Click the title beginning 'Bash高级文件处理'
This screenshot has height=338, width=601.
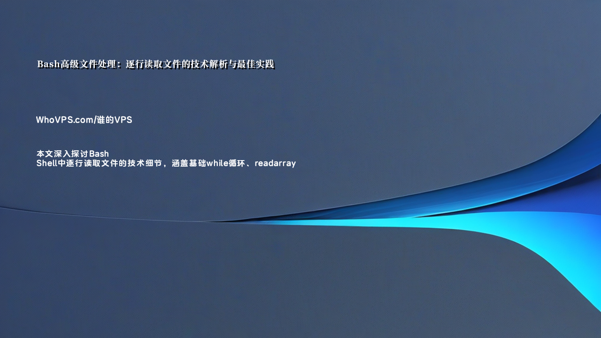click(155, 64)
